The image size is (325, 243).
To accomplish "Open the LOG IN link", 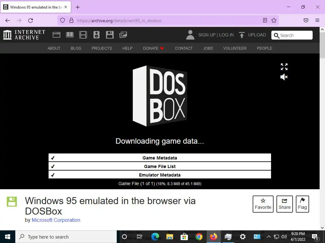I will pos(226,35).
